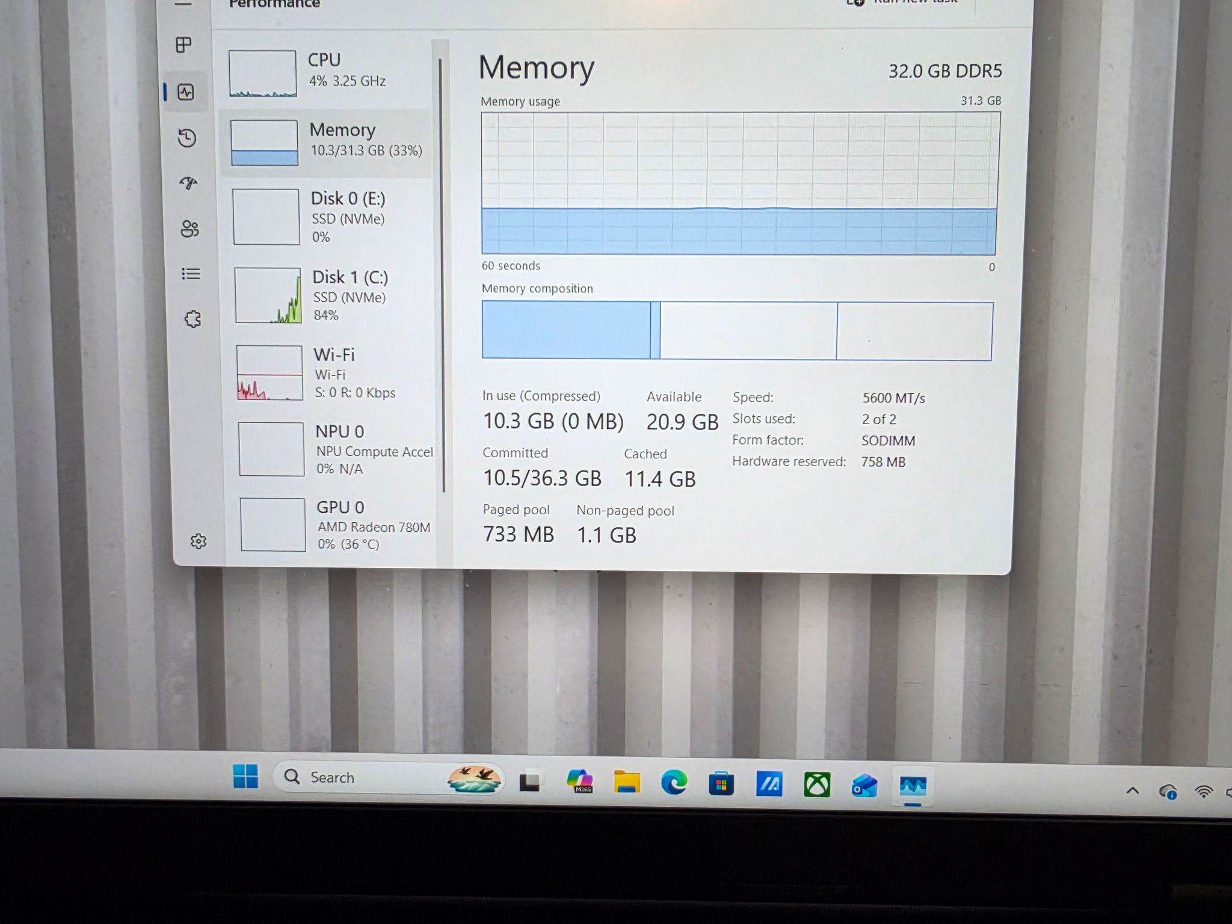Screen dimensions: 1232x924
Task: Select the Performance page icon in sidebar
Action: tap(186, 92)
